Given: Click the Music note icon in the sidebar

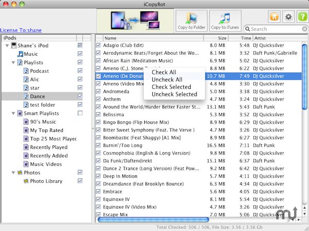Looking at the screenshot, I should [20, 54].
